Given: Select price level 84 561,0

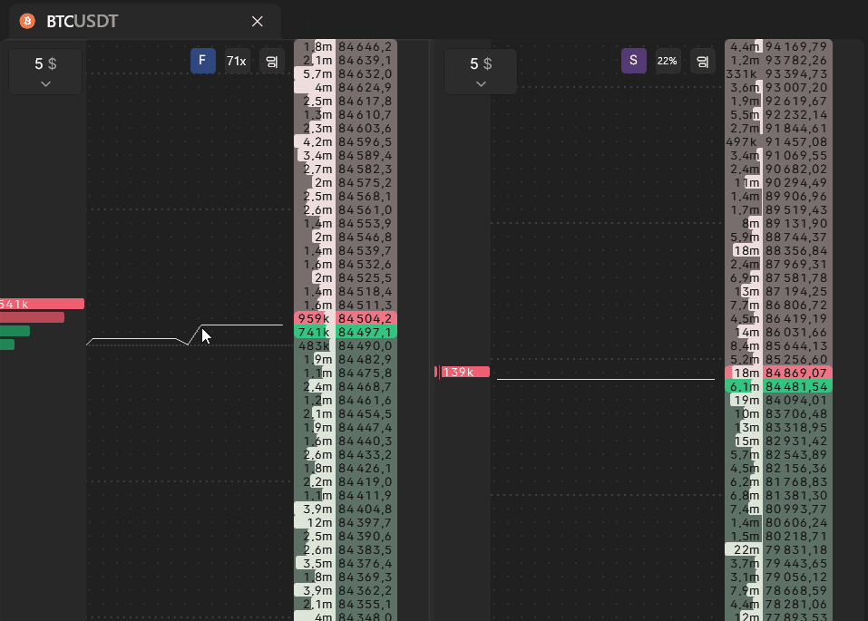Looking at the screenshot, I should tap(366, 209).
